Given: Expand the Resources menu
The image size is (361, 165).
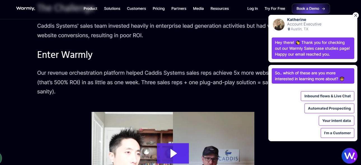Looking at the screenshot, I should pos(220,8).
